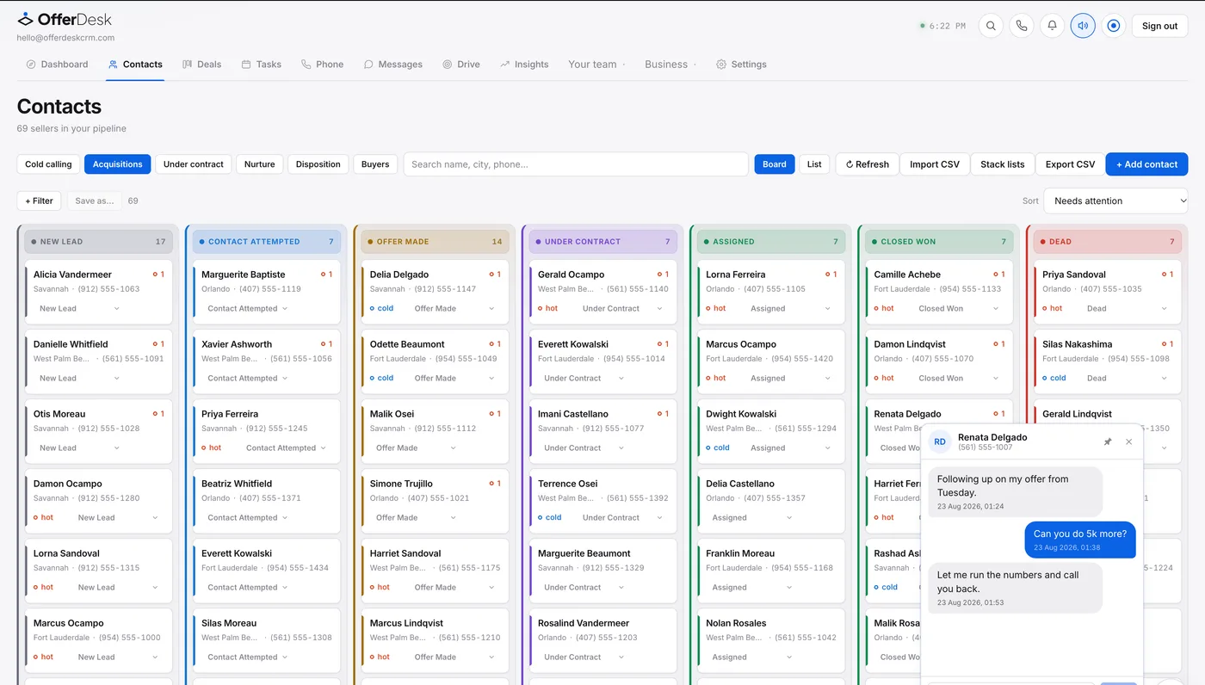The image size is (1205, 685).
Task: Click the Stack lists button
Action: (1003, 164)
